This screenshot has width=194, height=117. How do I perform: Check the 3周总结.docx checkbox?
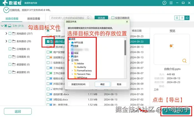coord(48,100)
